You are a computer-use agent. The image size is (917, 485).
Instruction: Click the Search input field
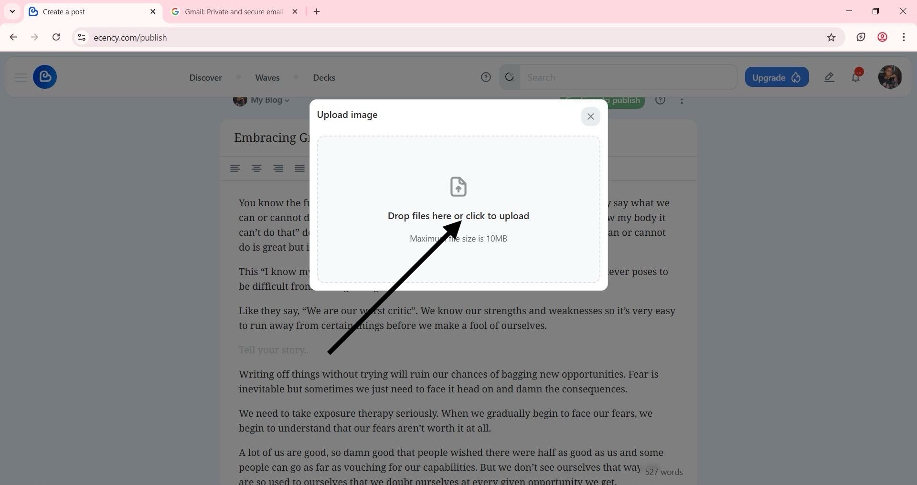628,77
